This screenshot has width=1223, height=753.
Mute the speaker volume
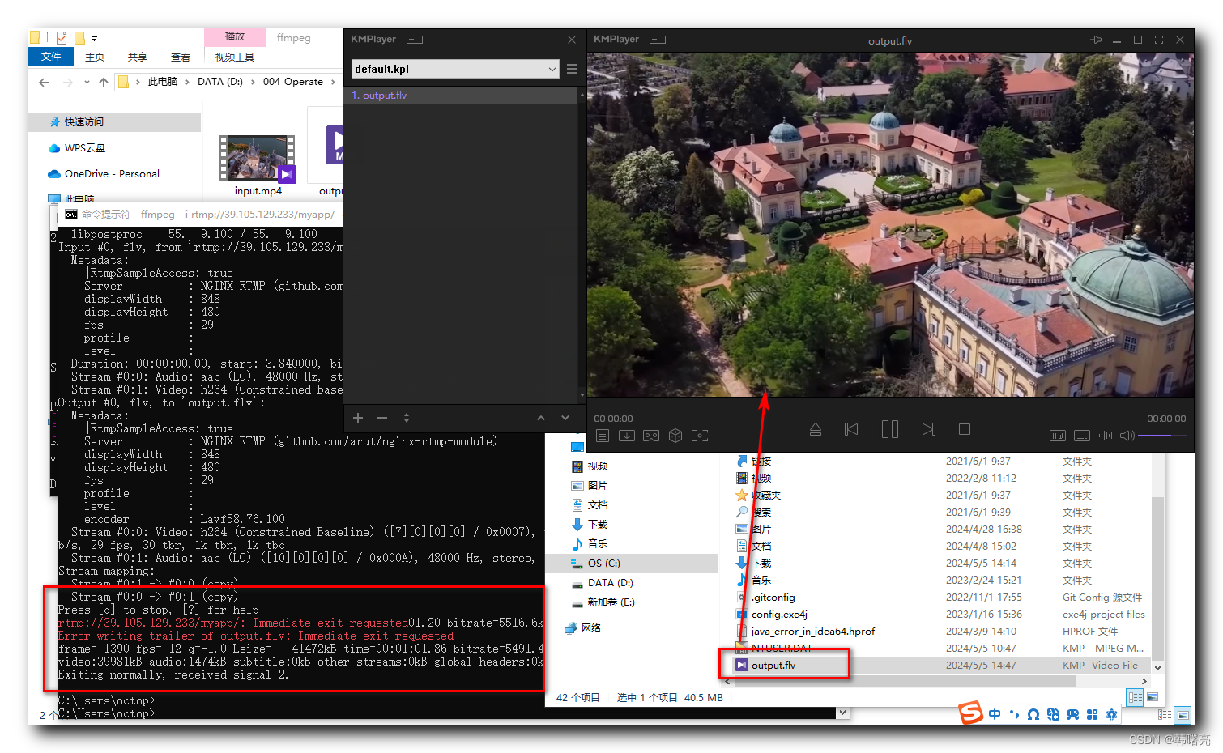tap(1127, 436)
